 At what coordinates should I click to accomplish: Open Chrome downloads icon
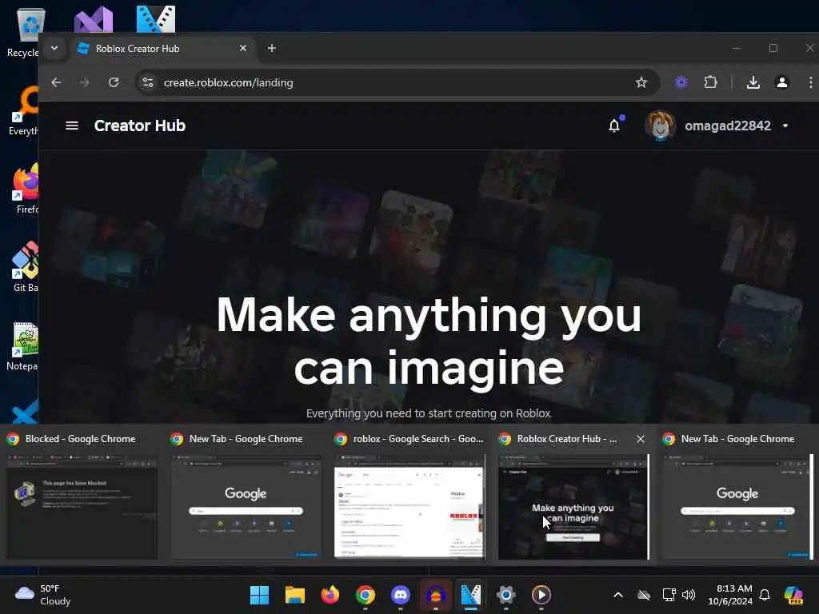(x=753, y=82)
